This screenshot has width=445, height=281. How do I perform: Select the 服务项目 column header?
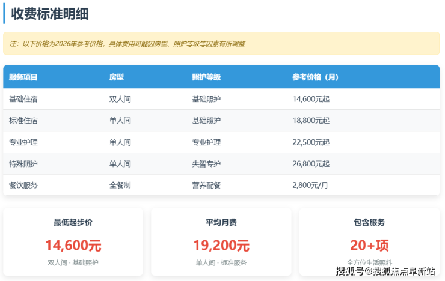[23, 77]
